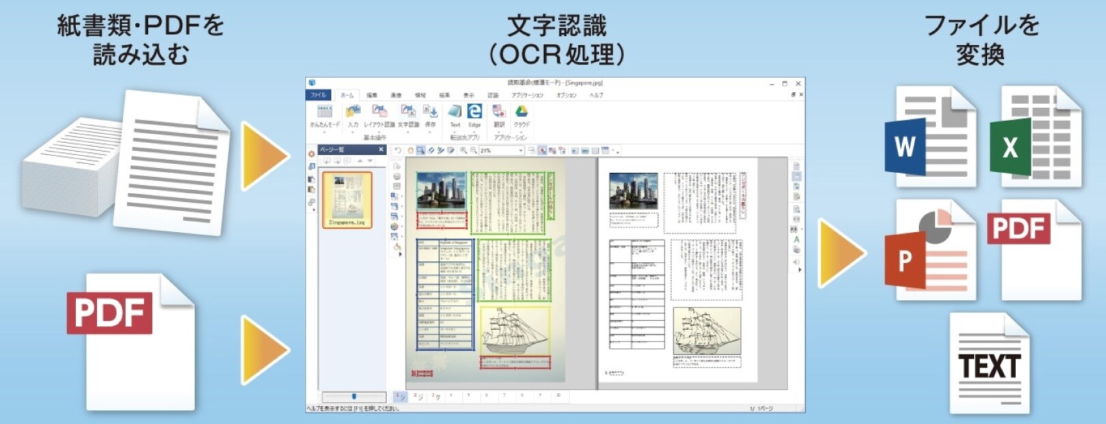Select area tab 3 below image
The image size is (1106, 424).
coord(437,396)
